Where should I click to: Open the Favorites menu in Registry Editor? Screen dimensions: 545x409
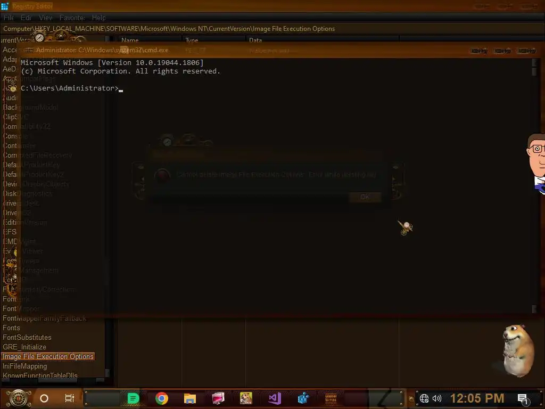click(72, 18)
